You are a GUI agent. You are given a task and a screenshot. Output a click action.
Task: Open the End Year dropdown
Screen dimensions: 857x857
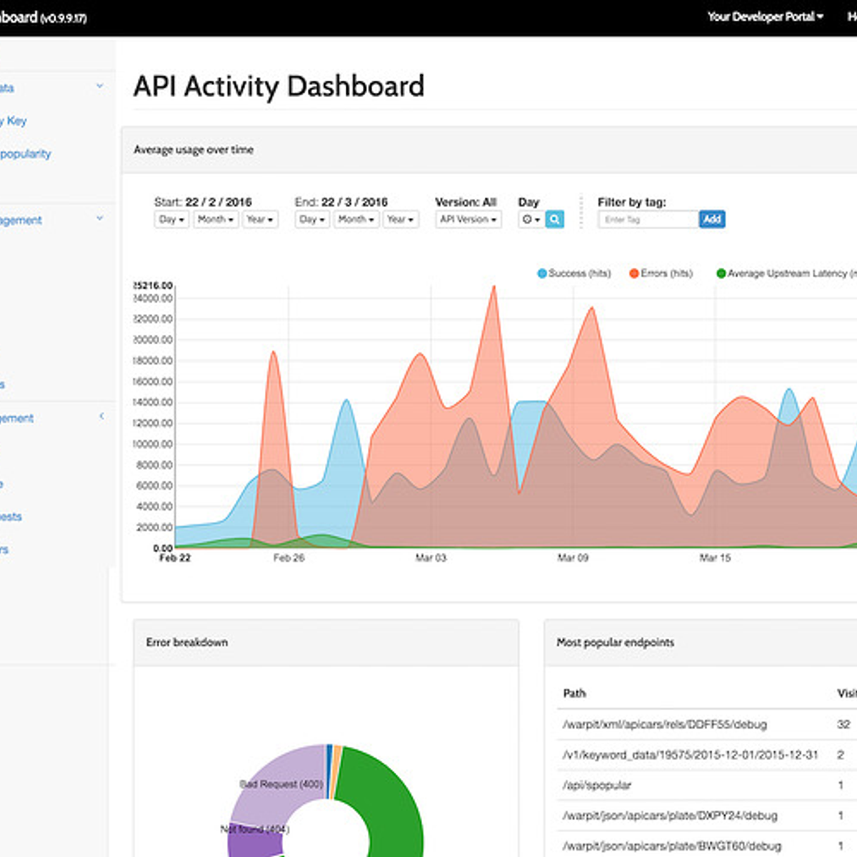(x=401, y=219)
